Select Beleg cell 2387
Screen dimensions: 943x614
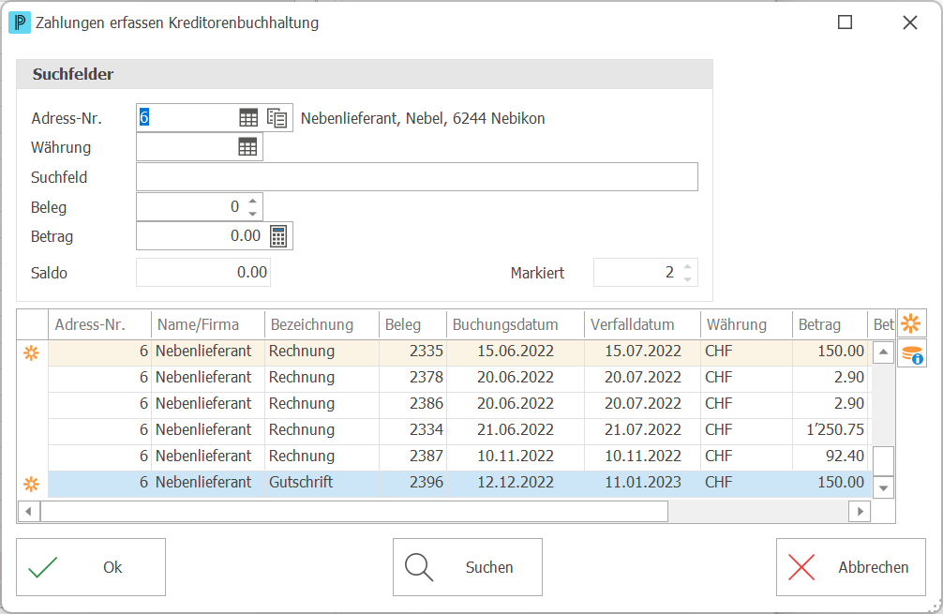[x=412, y=457]
